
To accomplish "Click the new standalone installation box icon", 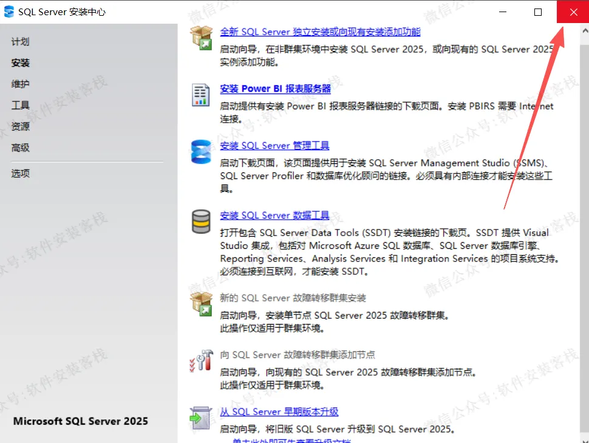I will point(202,38).
